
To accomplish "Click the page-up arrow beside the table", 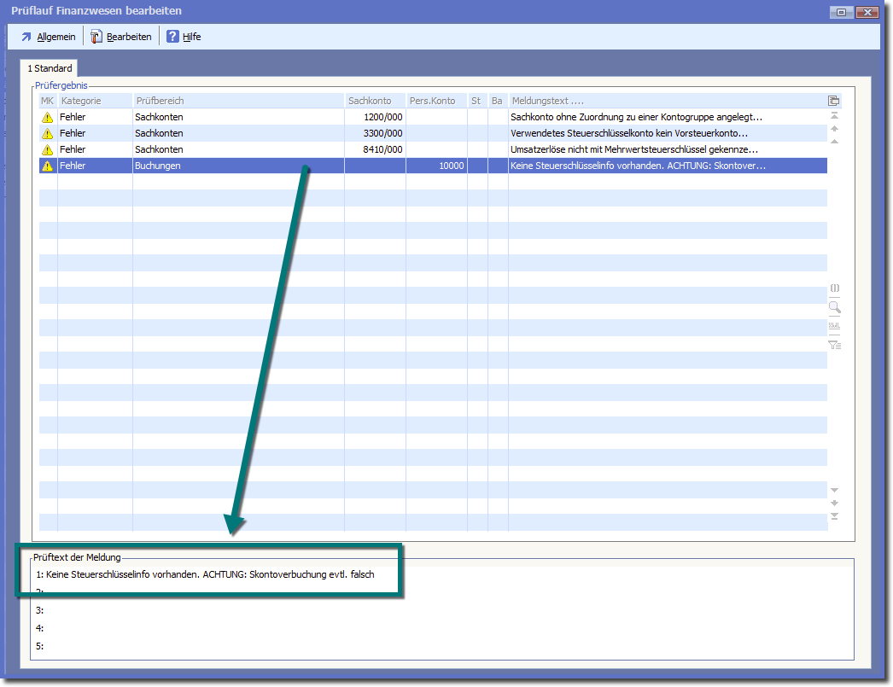I will [x=834, y=128].
